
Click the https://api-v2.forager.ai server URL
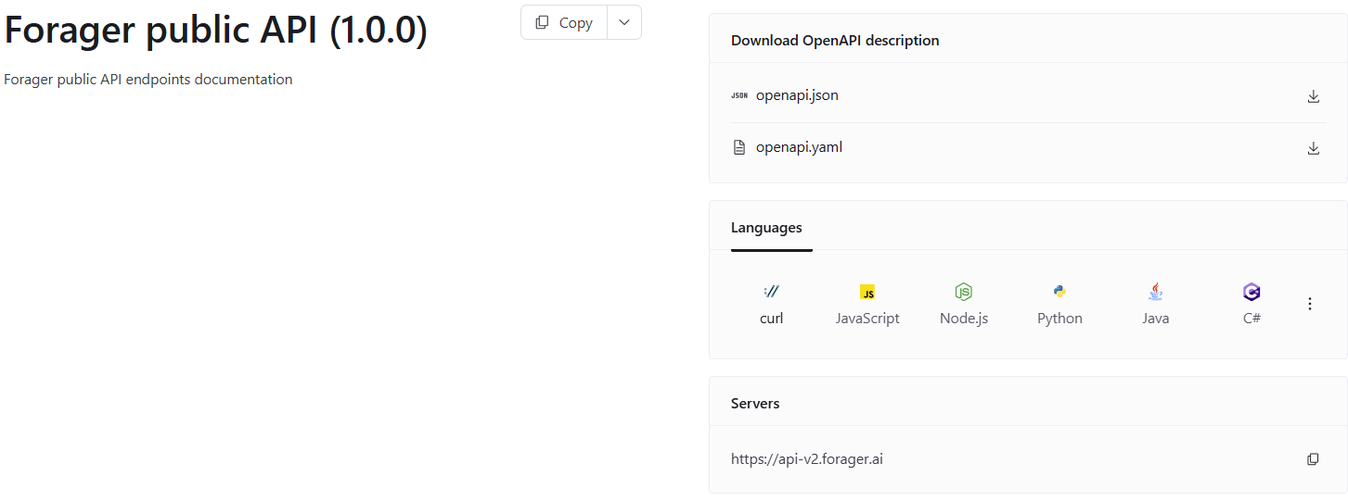(807, 458)
